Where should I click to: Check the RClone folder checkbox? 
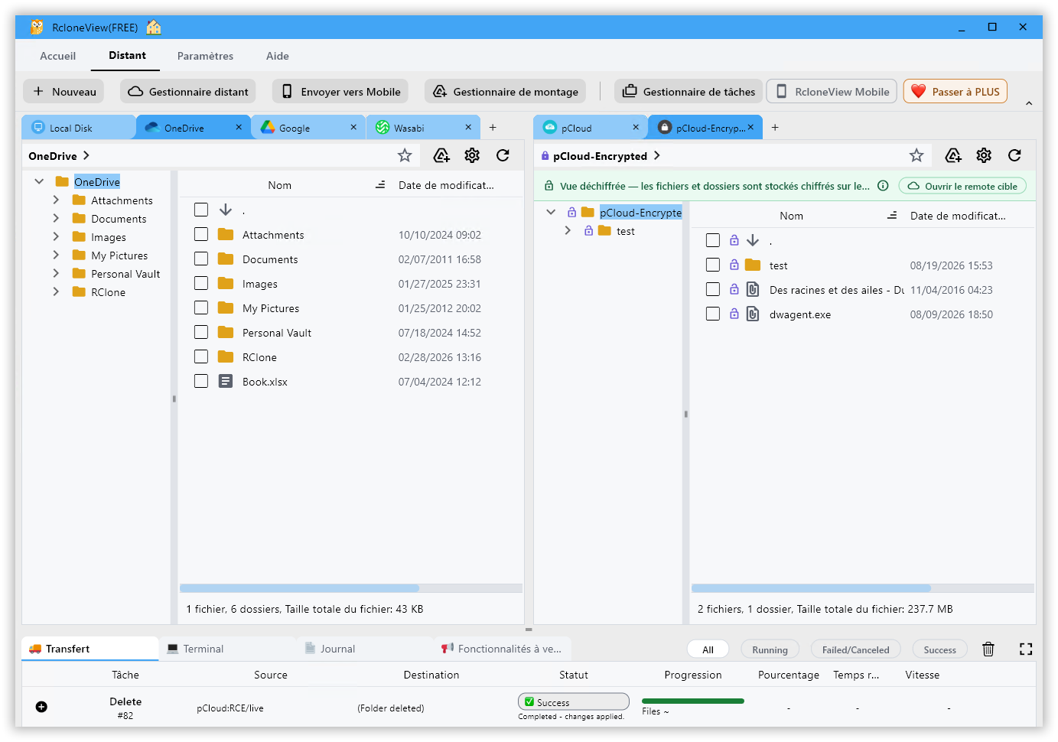pyautogui.click(x=201, y=356)
